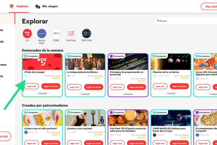Click the Play ULU! button
The width and height of the screenshot is (217, 145).
pos(209,7)
